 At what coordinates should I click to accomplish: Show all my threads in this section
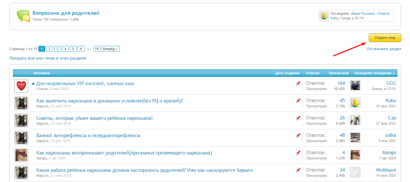tap(48, 58)
